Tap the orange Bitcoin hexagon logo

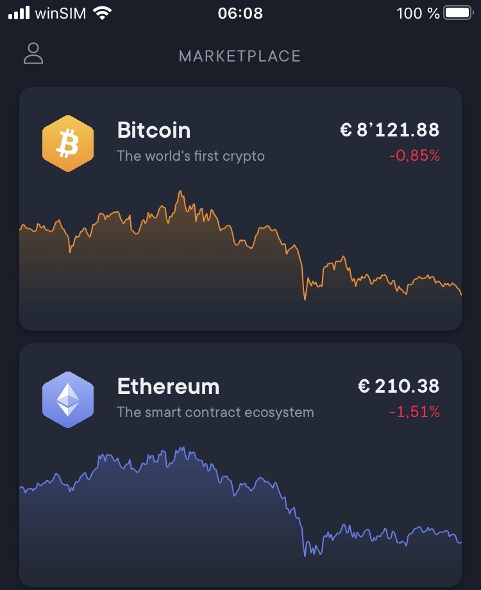[68, 143]
